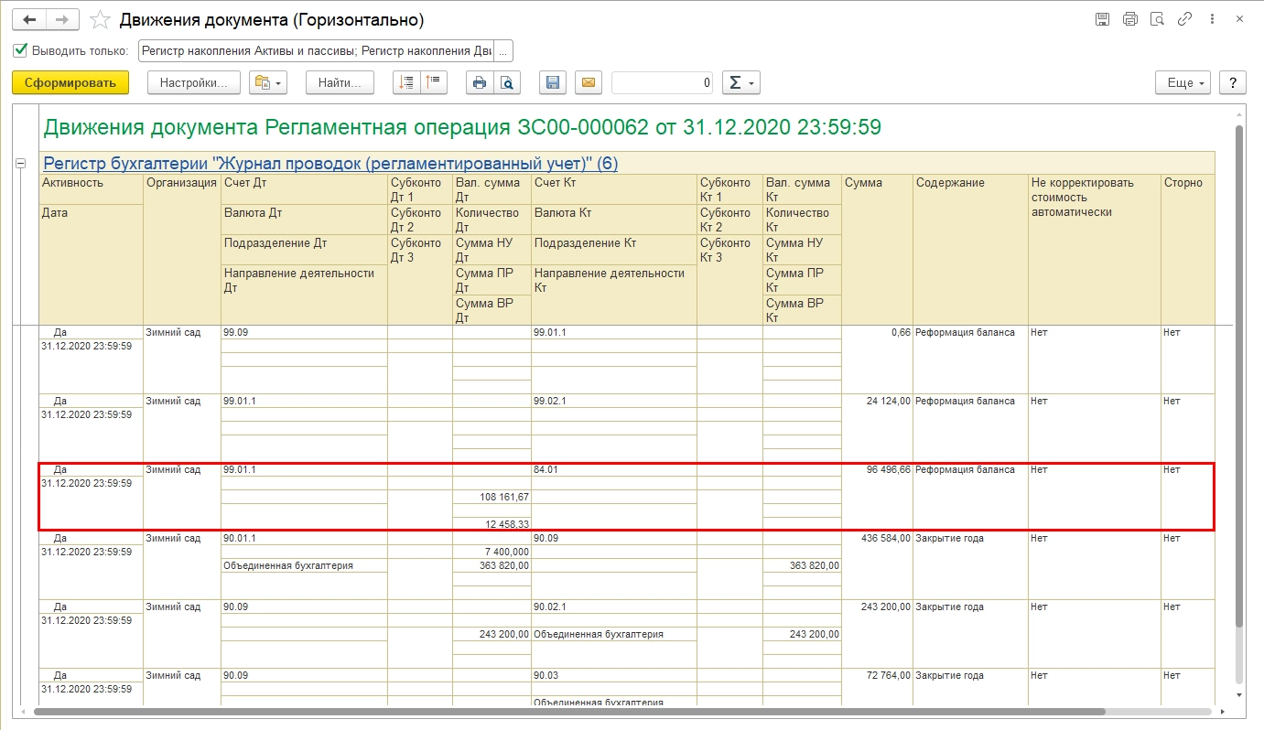Image resolution: width=1264 pixels, height=730 pixels.
Task: Collapse all groups in the report
Action: click(x=434, y=83)
